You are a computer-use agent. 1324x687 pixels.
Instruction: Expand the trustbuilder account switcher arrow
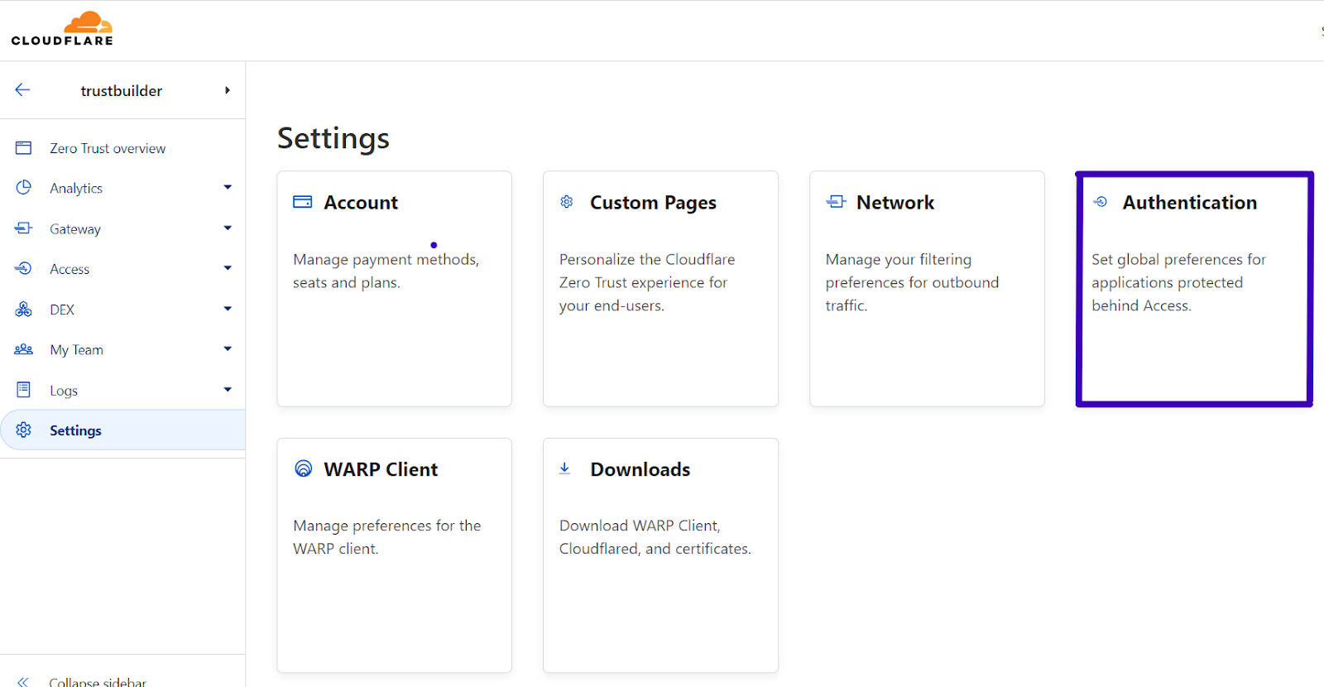[227, 90]
